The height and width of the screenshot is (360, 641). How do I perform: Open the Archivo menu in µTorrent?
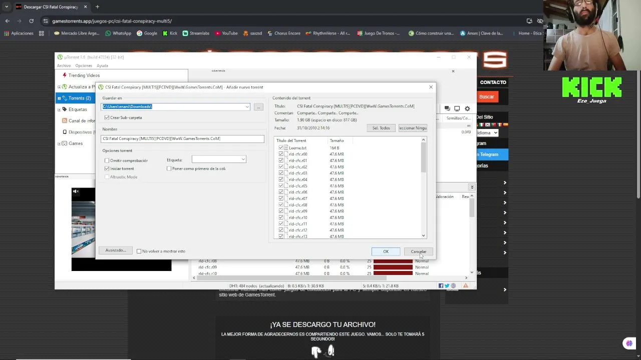coord(64,65)
